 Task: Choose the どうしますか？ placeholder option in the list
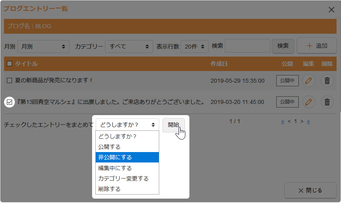(127, 136)
